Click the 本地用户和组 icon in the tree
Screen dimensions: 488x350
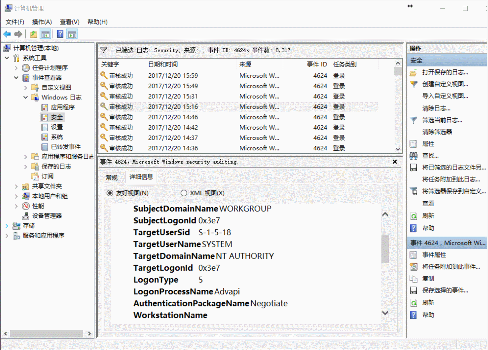[26, 196]
